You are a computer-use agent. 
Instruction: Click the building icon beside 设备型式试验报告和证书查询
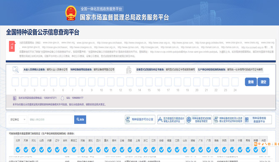pos(129,70)
